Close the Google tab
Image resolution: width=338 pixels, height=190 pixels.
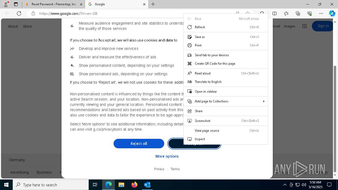tap(144, 4)
